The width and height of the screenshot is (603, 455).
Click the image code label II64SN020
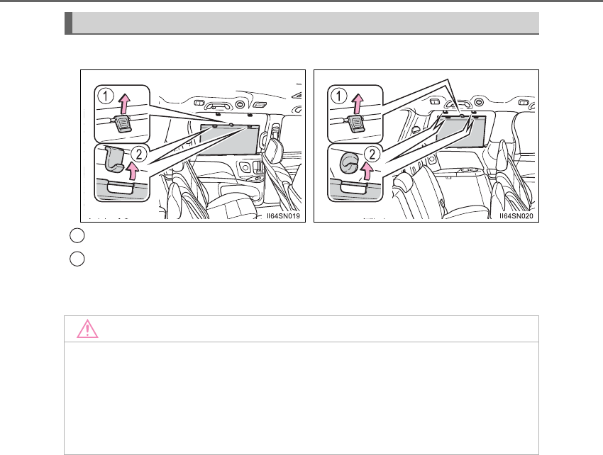516,216
